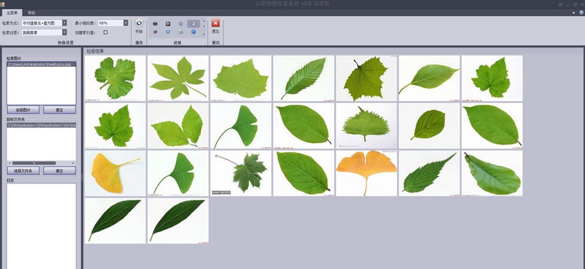Click the blue info icon at top right

[580, 12]
